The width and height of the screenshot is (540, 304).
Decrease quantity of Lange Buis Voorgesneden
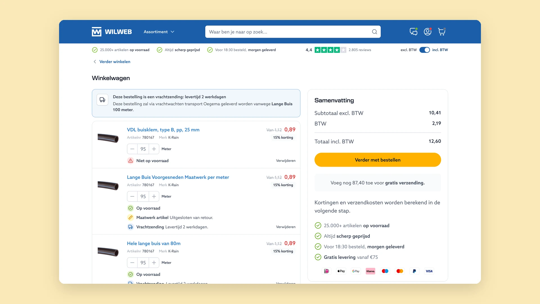(x=132, y=196)
